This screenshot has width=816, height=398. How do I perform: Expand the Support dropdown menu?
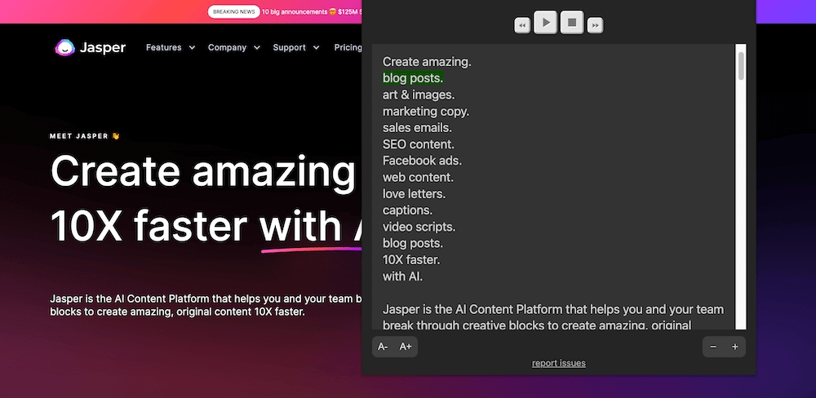tap(297, 47)
